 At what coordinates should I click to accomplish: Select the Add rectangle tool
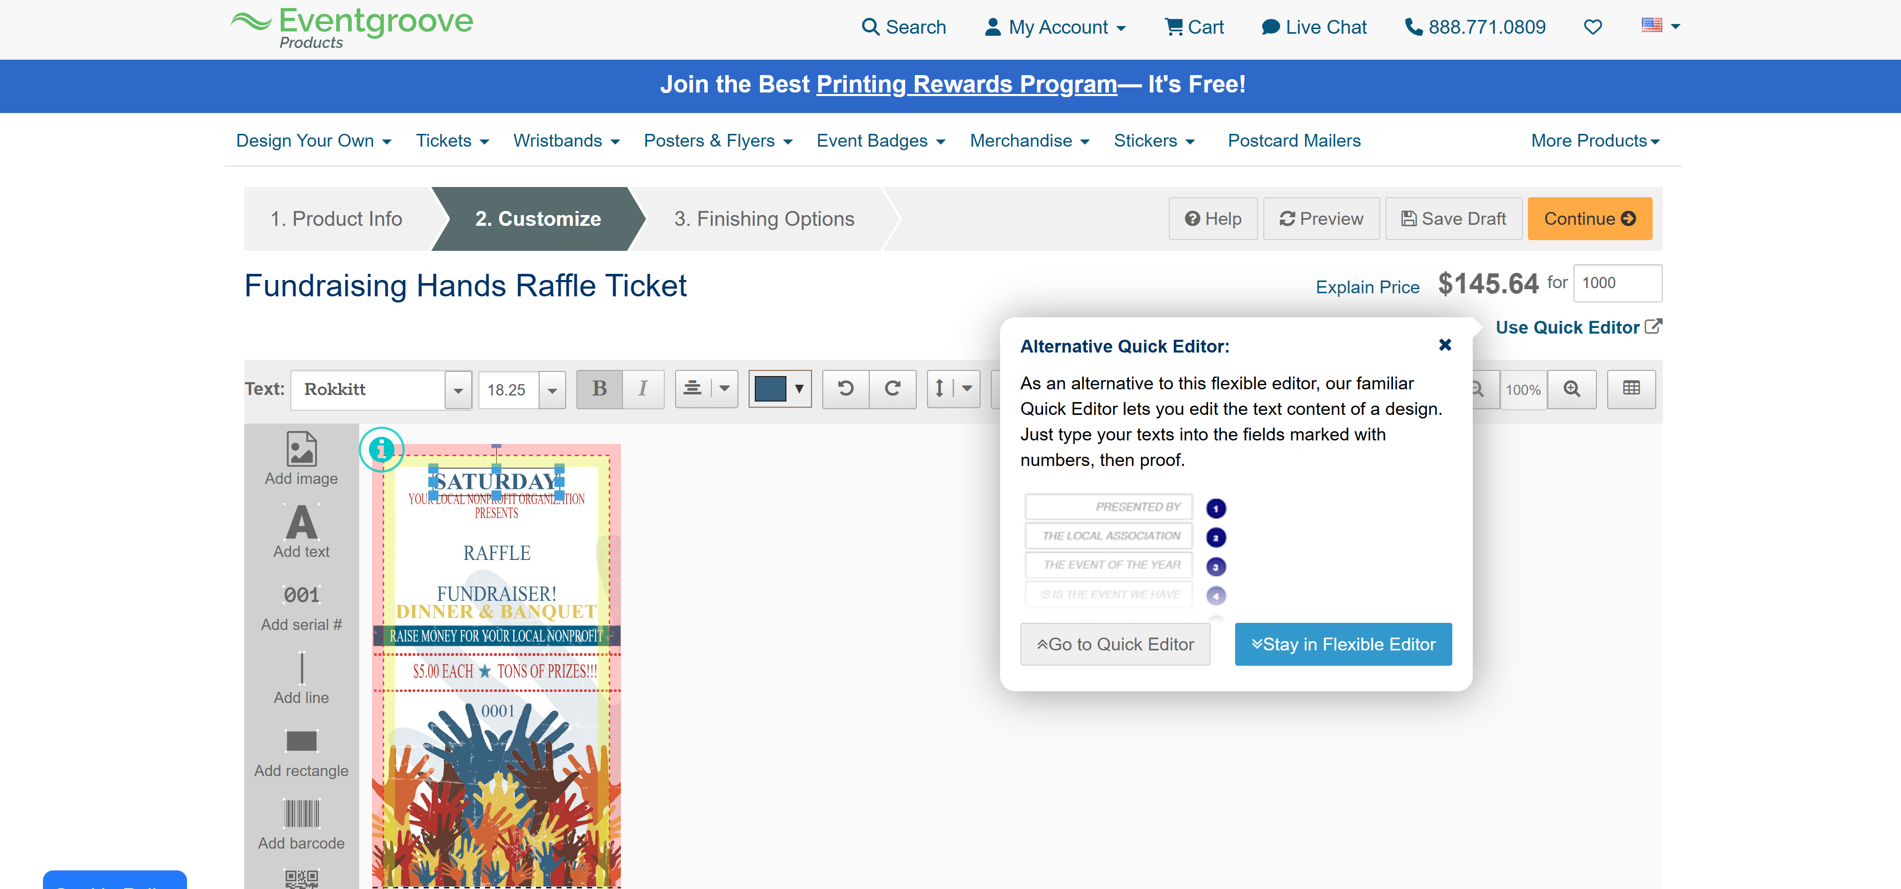[x=301, y=741]
